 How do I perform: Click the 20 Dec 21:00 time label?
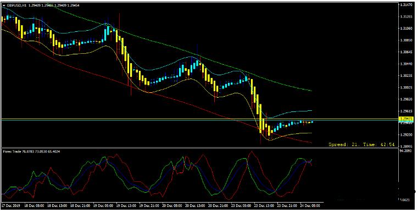[x=218, y=206]
